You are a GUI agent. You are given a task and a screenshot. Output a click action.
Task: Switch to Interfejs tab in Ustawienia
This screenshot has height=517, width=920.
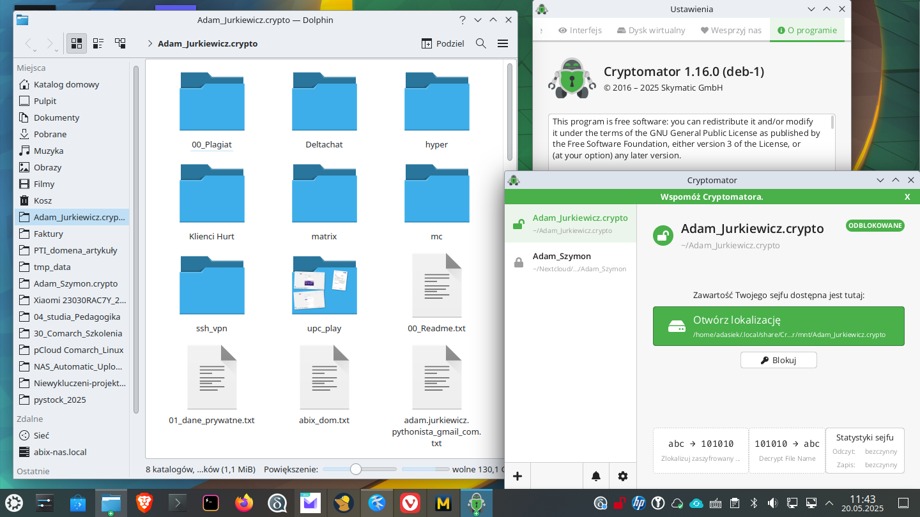point(580,30)
